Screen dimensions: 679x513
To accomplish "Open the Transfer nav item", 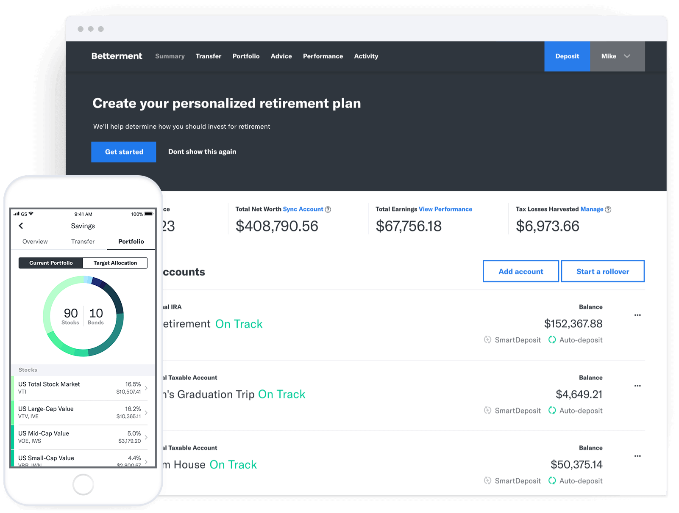I will tap(209, 56).
